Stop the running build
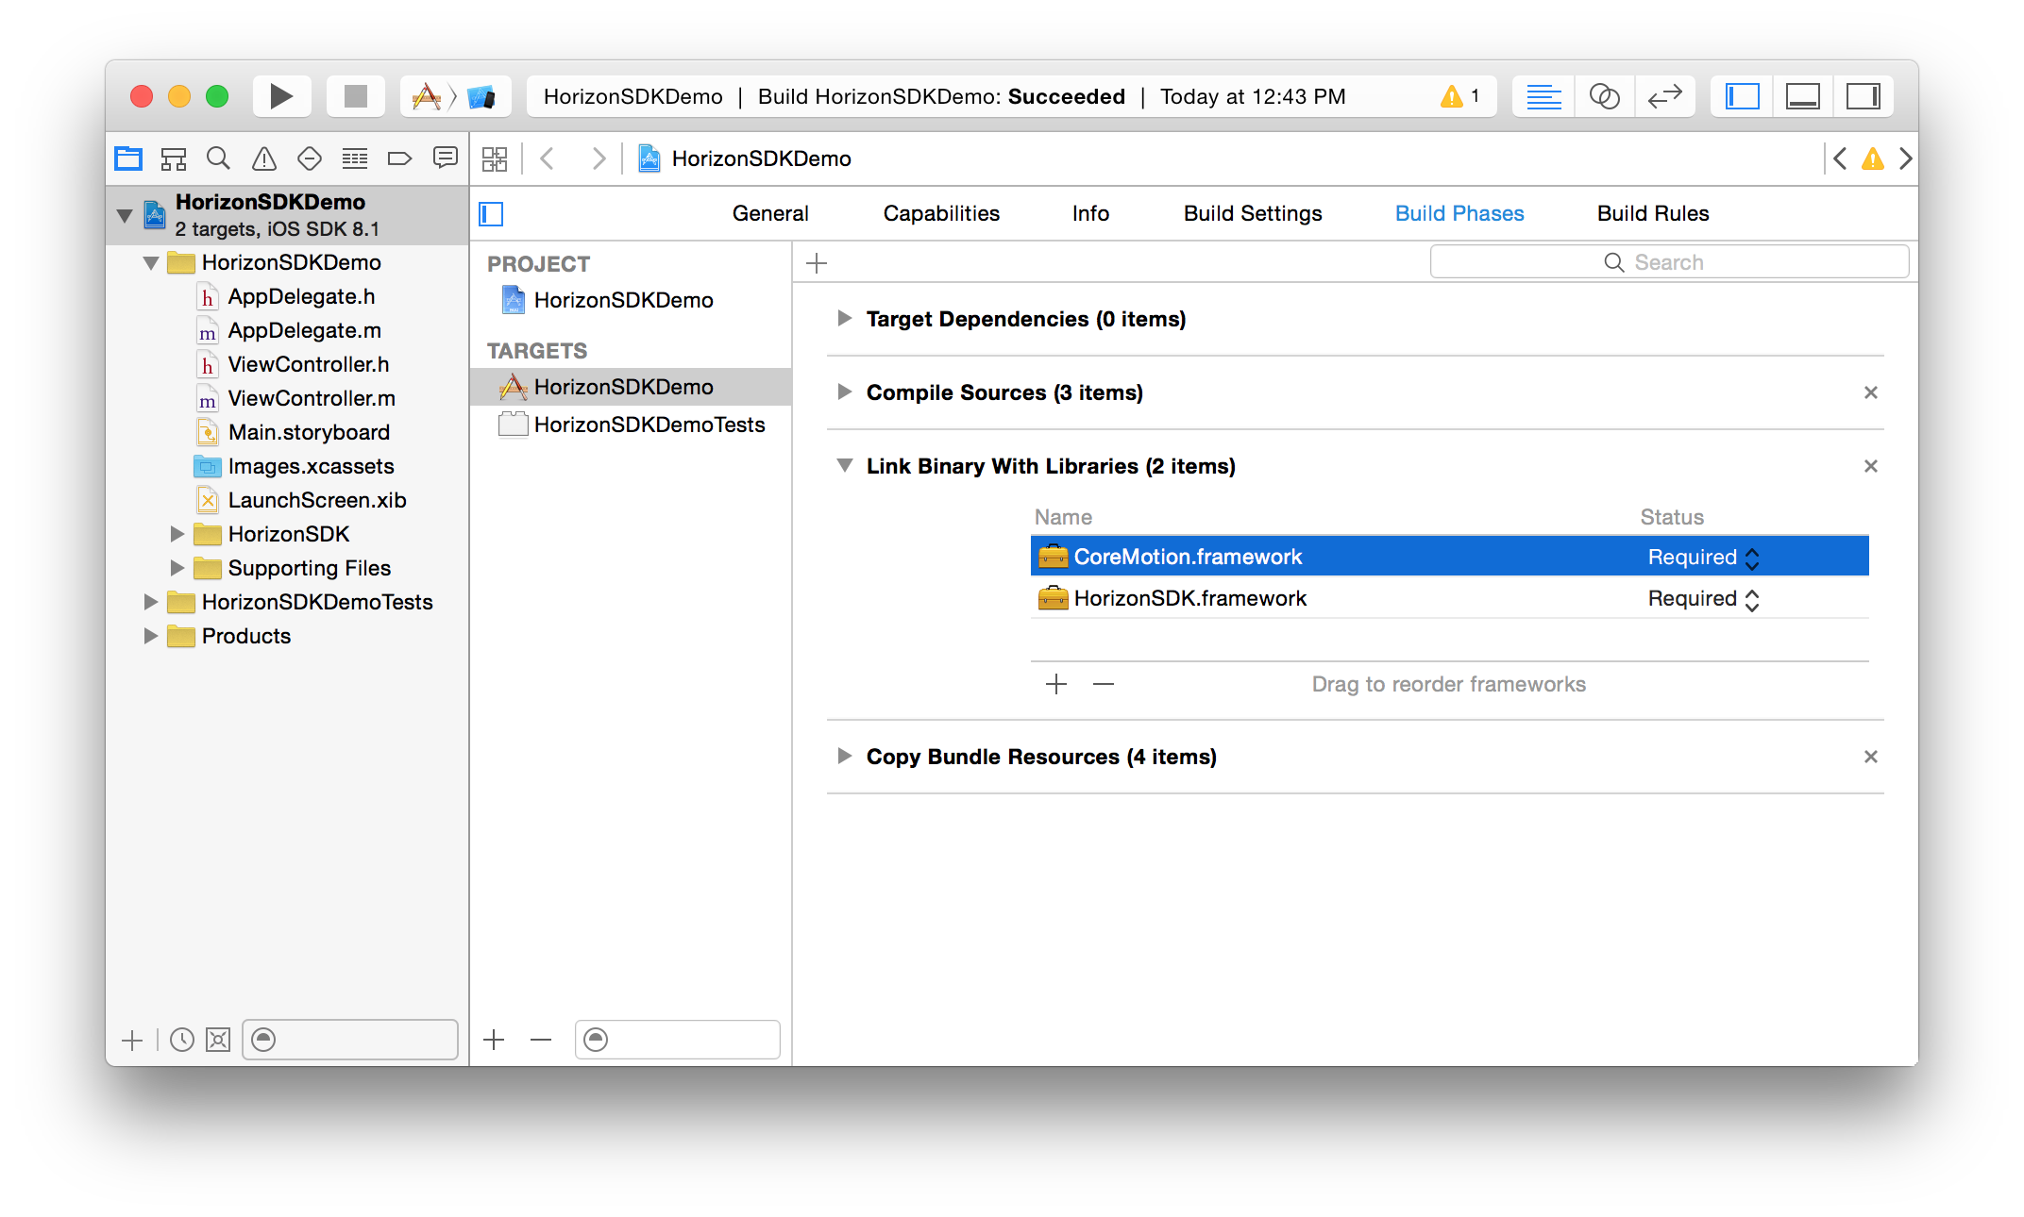The height and width of the screenshot is (1217, 2024). point(355,96)
